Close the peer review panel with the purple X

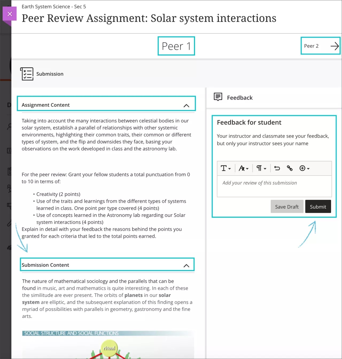pyautogui.click(x=10, y=14)
